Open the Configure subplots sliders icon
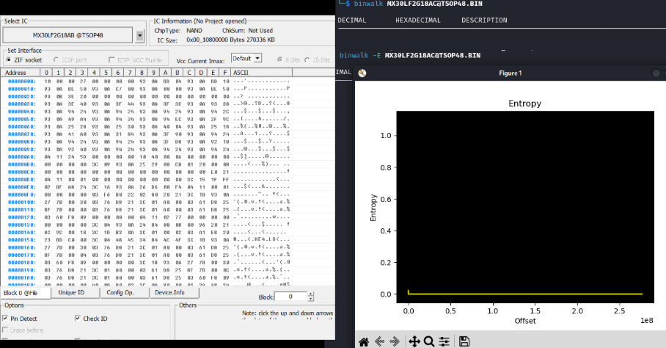Image resolution: width=666 pixels, height=348 pixels. pos(444,341)
